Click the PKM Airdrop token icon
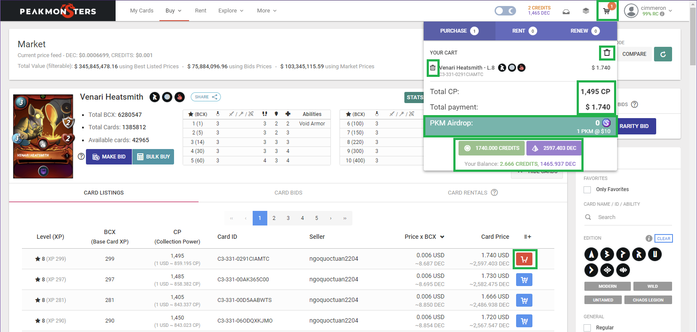 (x=606, y=123)
